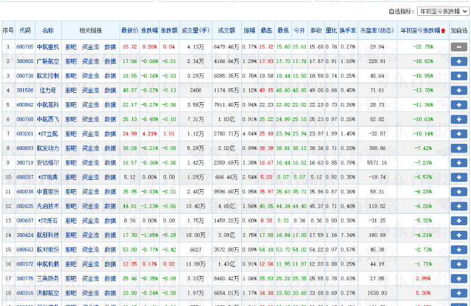Viewport: 471px width, 306px height.
Task: Select 市盈率 value 1530.93 for 洪都航空
Action: coord(377,293)
